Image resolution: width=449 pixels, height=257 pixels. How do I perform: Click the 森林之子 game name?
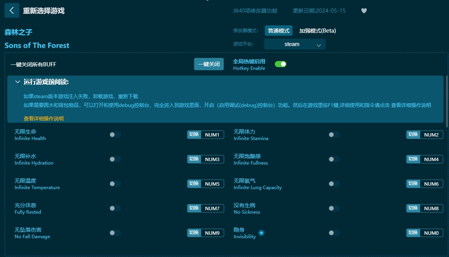coord(18,32)
